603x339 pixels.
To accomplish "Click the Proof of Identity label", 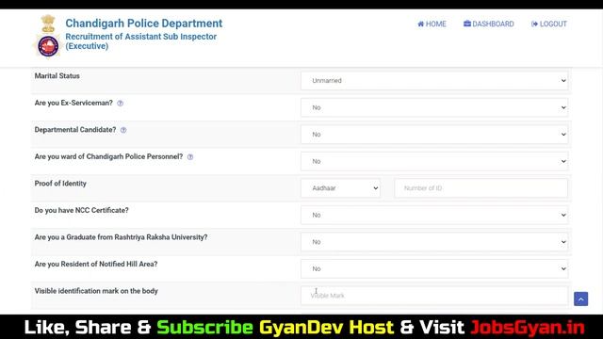I will (60, 184).
